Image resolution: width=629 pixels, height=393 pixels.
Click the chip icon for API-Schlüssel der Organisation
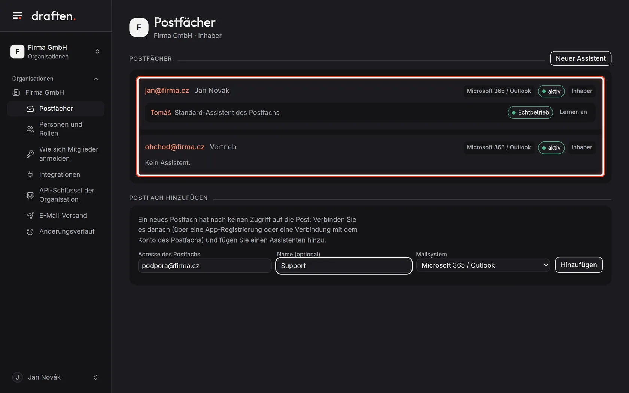click(x=30, y=195)
